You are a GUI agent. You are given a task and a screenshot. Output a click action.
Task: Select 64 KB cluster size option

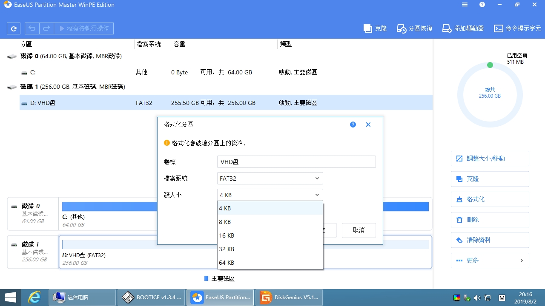coord(270,263)
